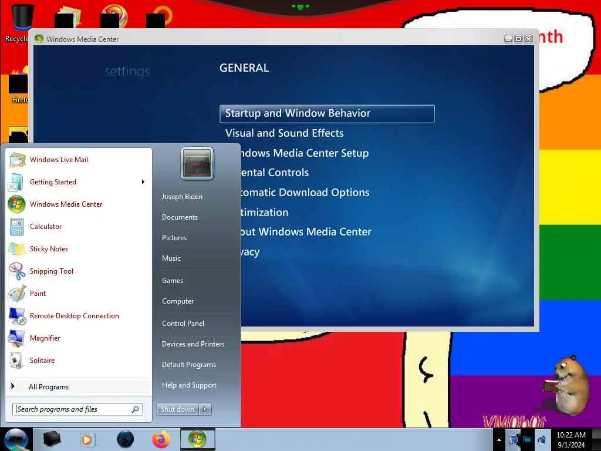This screenshot has width=601, height=451.
Task: Click the Start orb button
Action: [x=16, y=439]
